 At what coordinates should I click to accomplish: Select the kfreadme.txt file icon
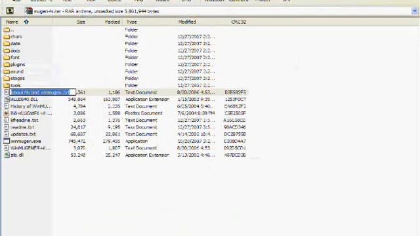7,120
